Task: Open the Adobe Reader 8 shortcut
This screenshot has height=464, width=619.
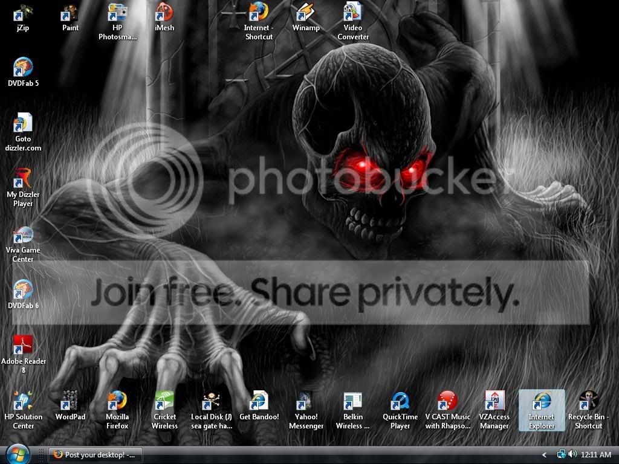Action: pos(23,355)
